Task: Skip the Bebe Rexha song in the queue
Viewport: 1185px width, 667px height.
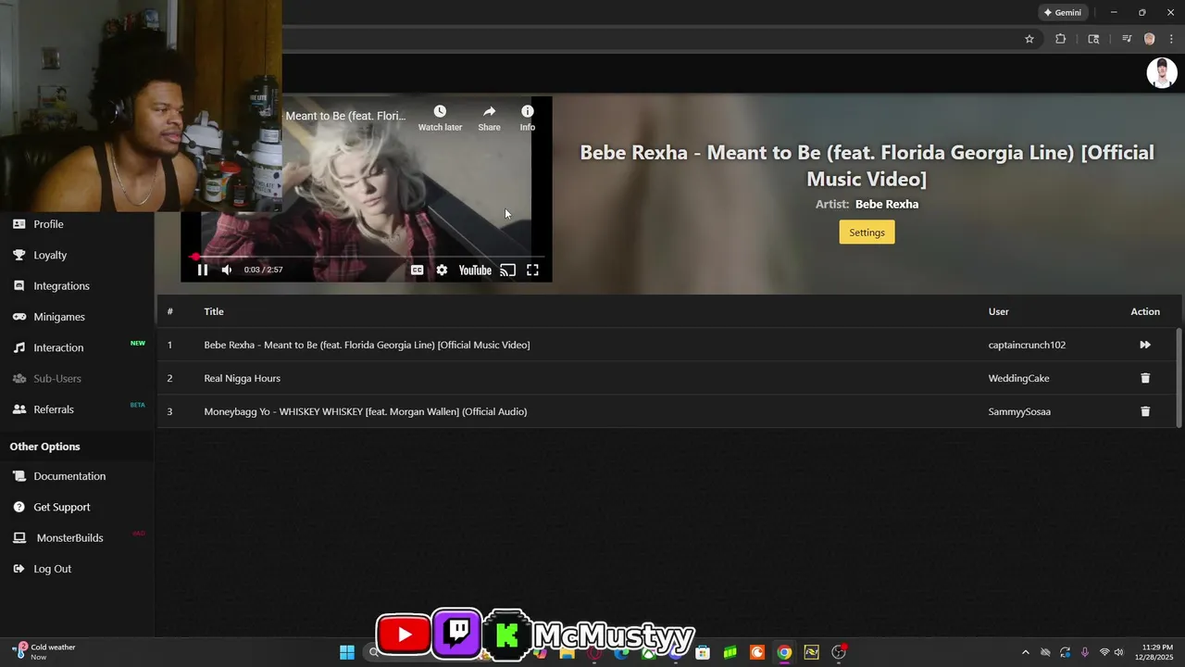Action: (x=1145, y=345)
